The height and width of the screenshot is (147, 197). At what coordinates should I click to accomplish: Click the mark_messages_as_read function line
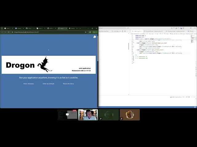click(x=152, y=43)
